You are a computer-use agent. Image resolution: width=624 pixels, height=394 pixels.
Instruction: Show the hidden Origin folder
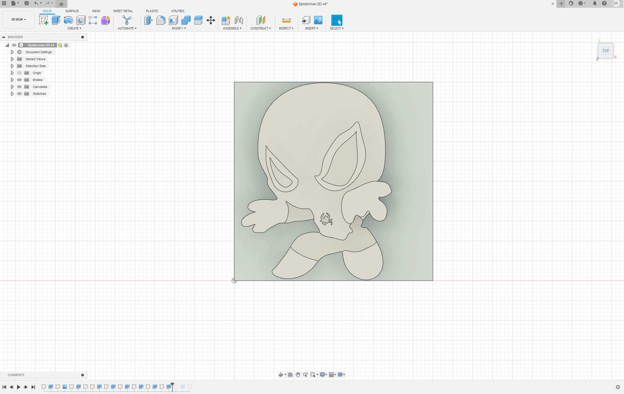(x=19, y=73)
